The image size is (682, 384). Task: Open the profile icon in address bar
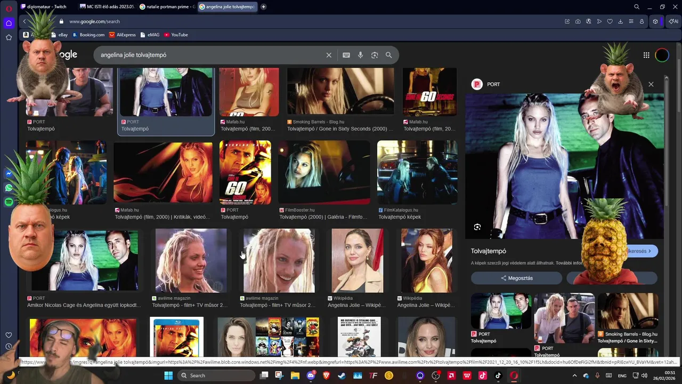pos(642,21)
